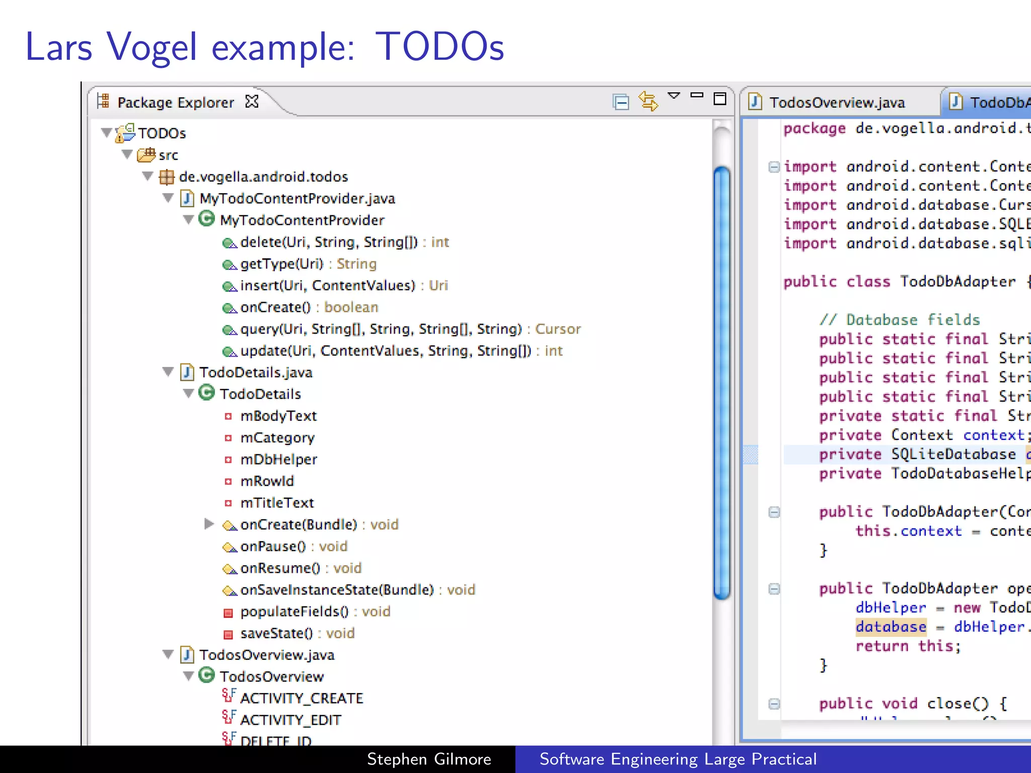The height and width of the screenshot is (773, 1031).
Task: Collapse the MyTodoContentProvider.java file node
Action: pos(168,198)
